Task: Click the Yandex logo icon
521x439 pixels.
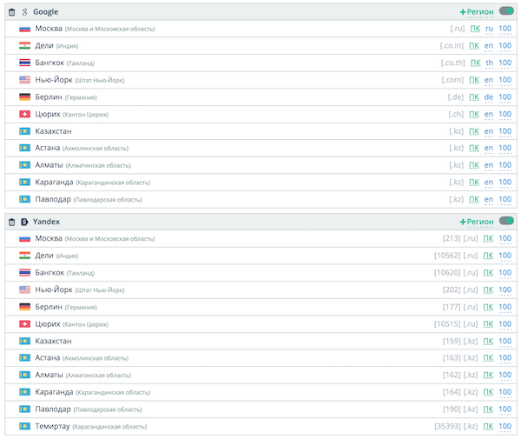Action: pos(24,222)
